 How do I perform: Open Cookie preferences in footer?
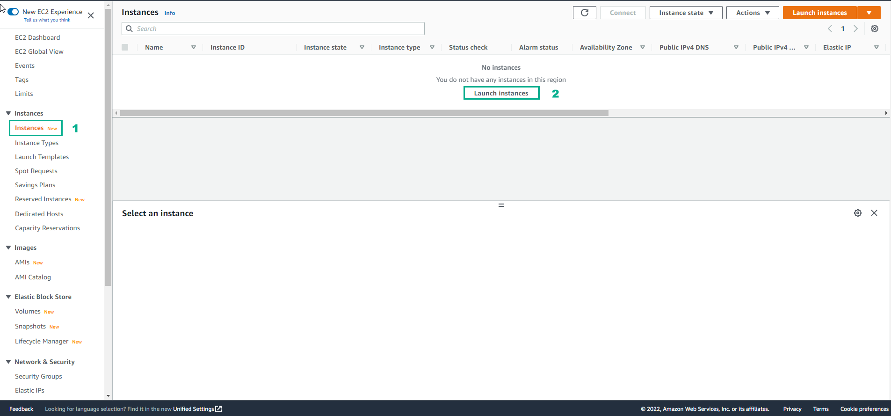click(x=864, y=409)
